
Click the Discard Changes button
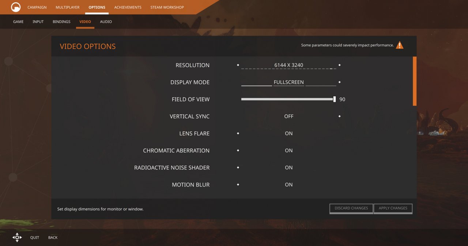[351, 208]
